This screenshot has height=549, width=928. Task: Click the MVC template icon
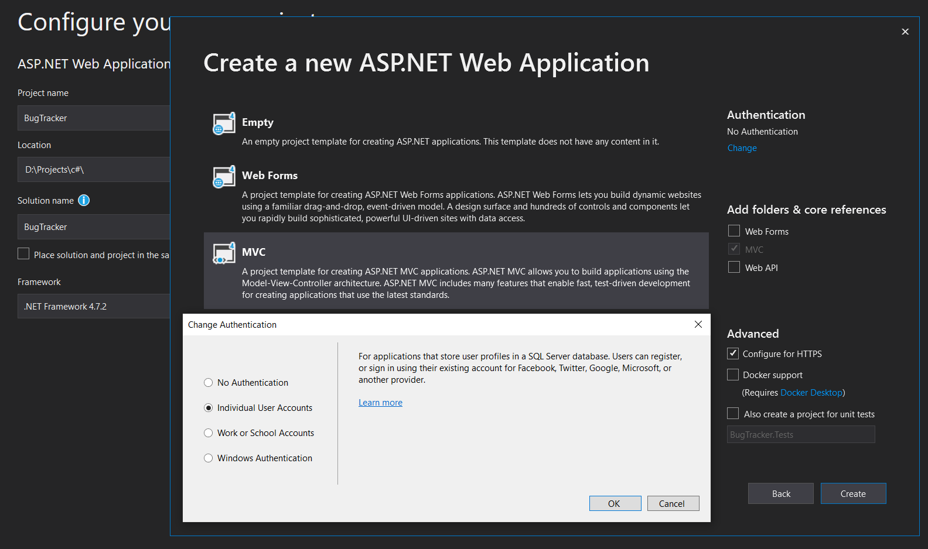224,254
